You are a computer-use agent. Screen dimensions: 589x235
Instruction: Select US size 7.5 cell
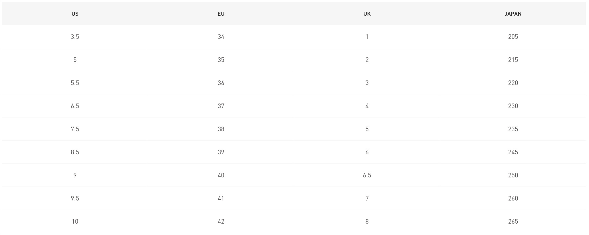tap(75, 129)
